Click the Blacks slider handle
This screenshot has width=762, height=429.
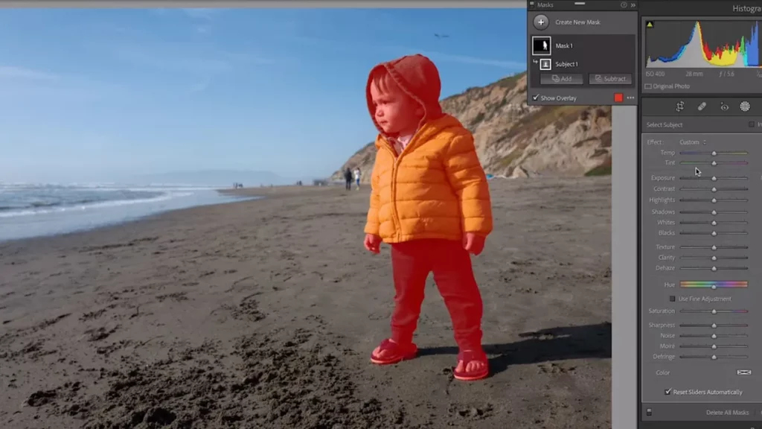pyautogui.click(x=714, y=233)
